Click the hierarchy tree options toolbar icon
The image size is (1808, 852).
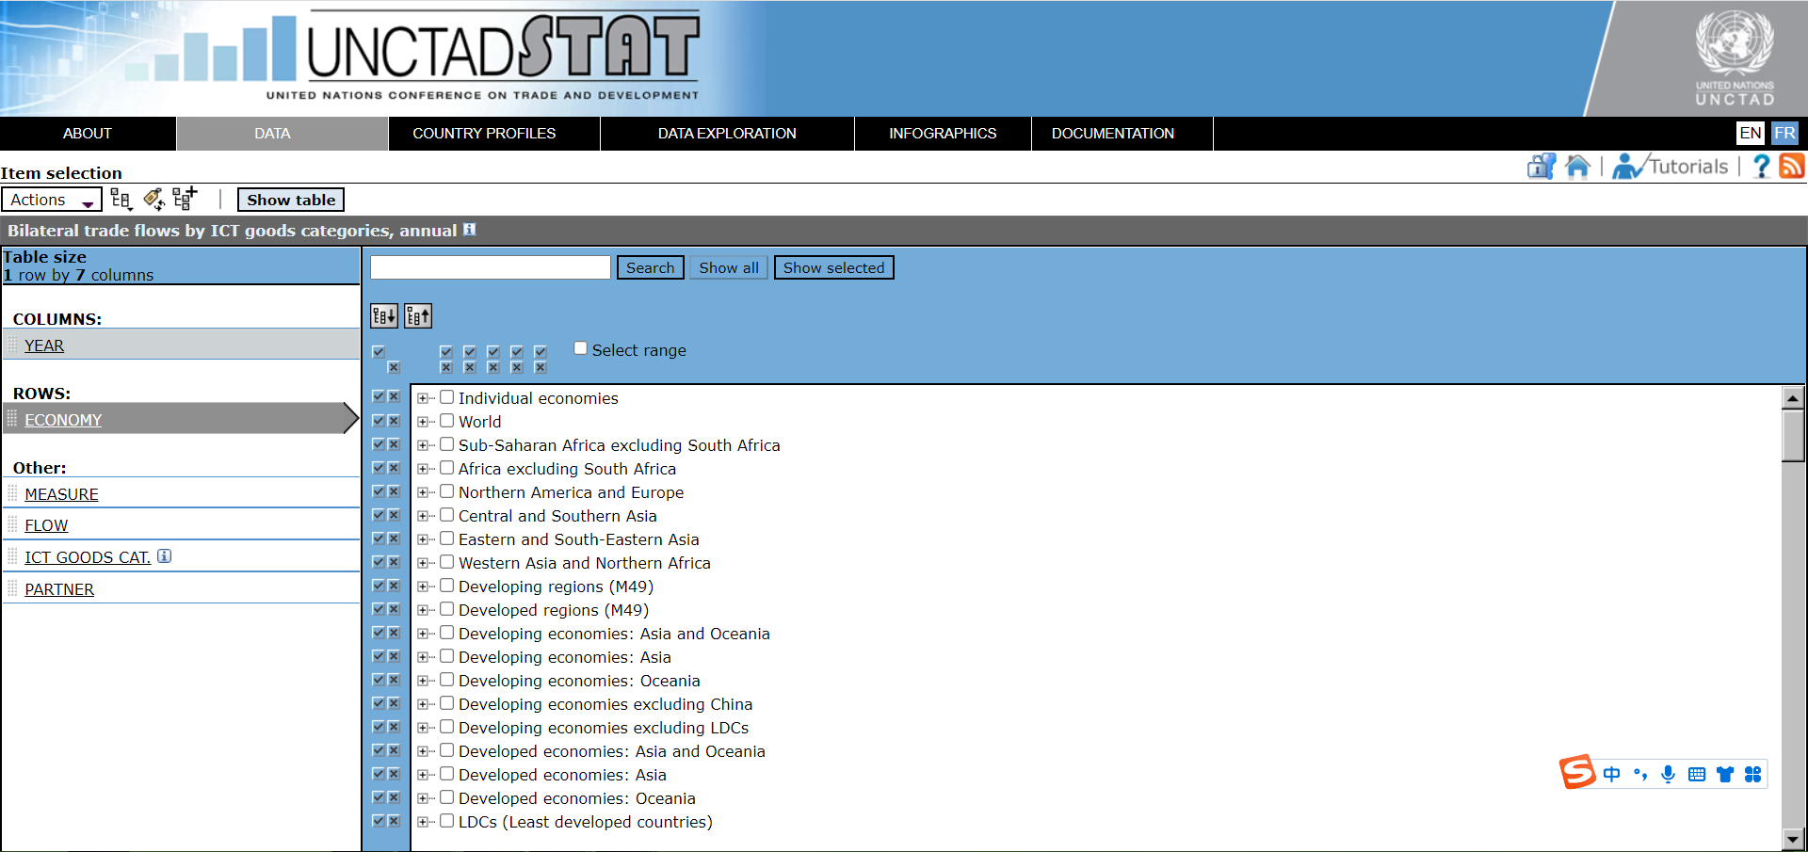121,199
